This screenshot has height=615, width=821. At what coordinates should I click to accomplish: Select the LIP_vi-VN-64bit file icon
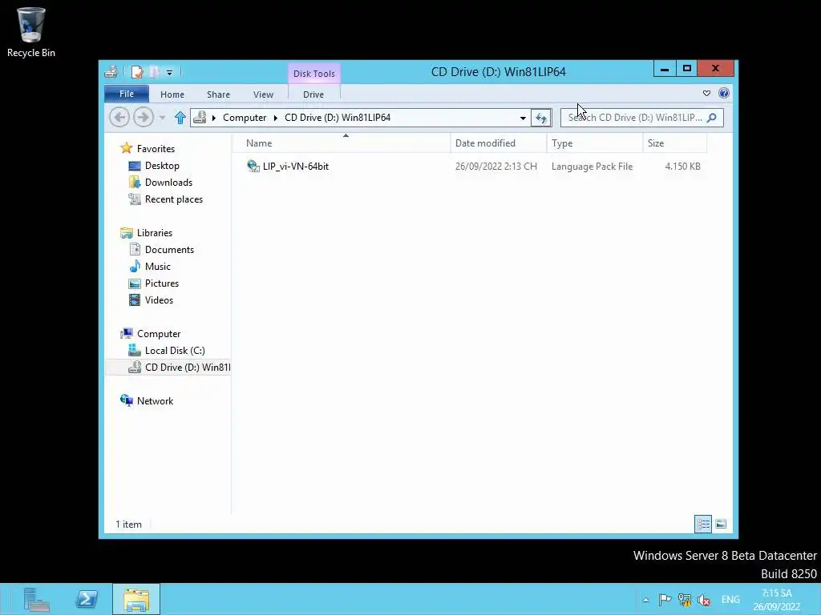tap(253, 167)
